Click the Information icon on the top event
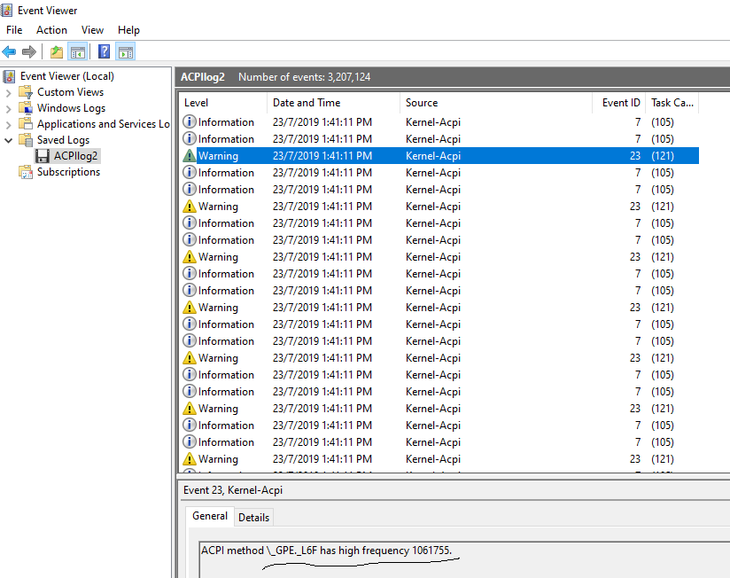This screenshot has width=730, height=578. pos(190,121)
